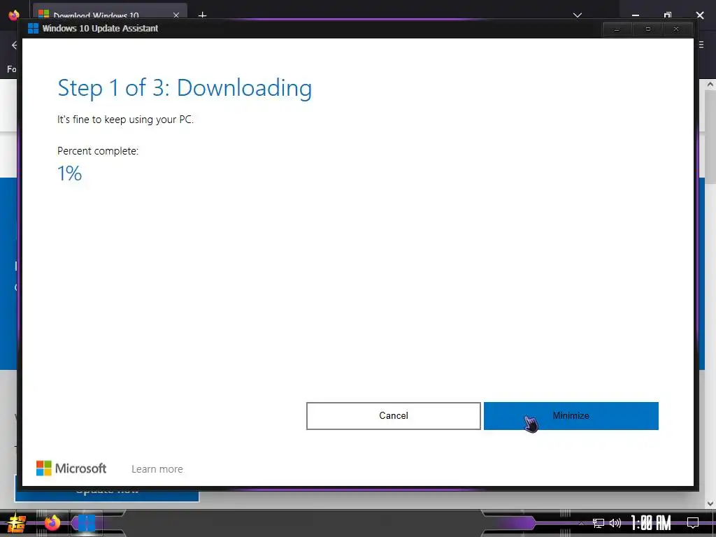Minimize the Firefox browser window
The width and height of the screenshot is (716, 537).
click(635, 15)
